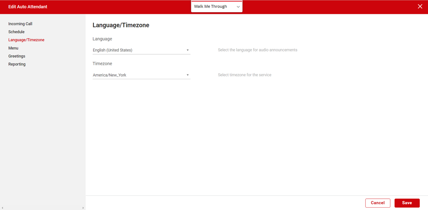Screen dimensions: 428x210
Task: Open the Timezone dropdown showing America/New_York
Action: point(142,75)
